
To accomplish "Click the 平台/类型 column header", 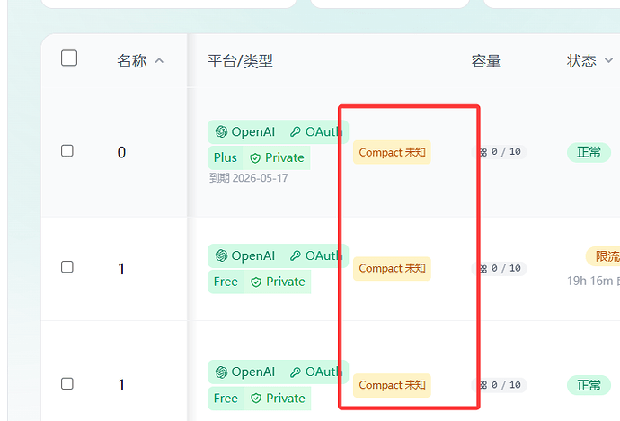I will pyautogui.click(x=241, y=61).
